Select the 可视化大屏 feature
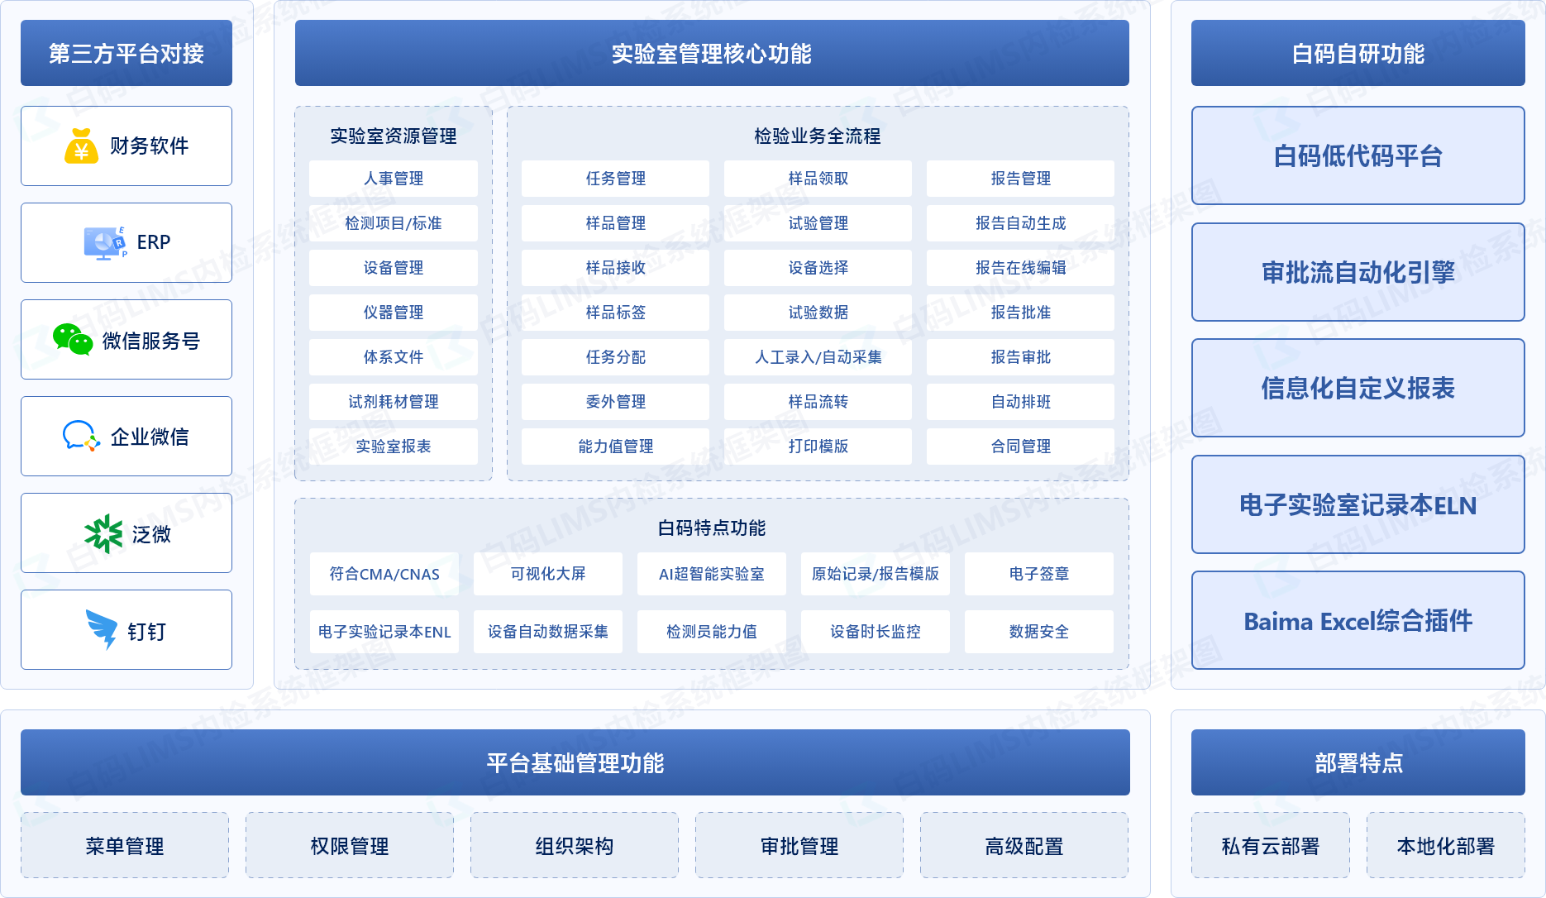 coord(548,574)
